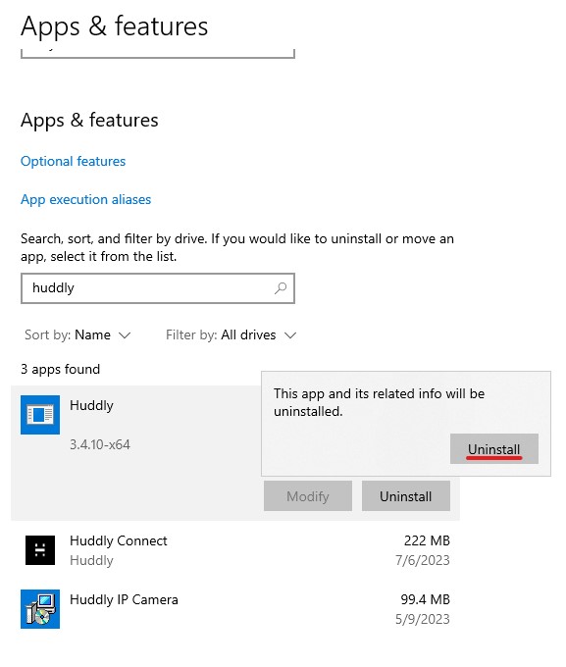Click the search magnifier icon
The width and height of the screenshot is (566, 667).
pos(281,288)
